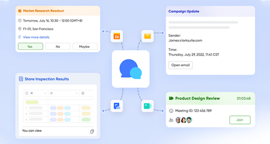The width and height of the screenshot is (270, 144).
Task: Choose Maybe as the meeting response
Action: (84, 47)
